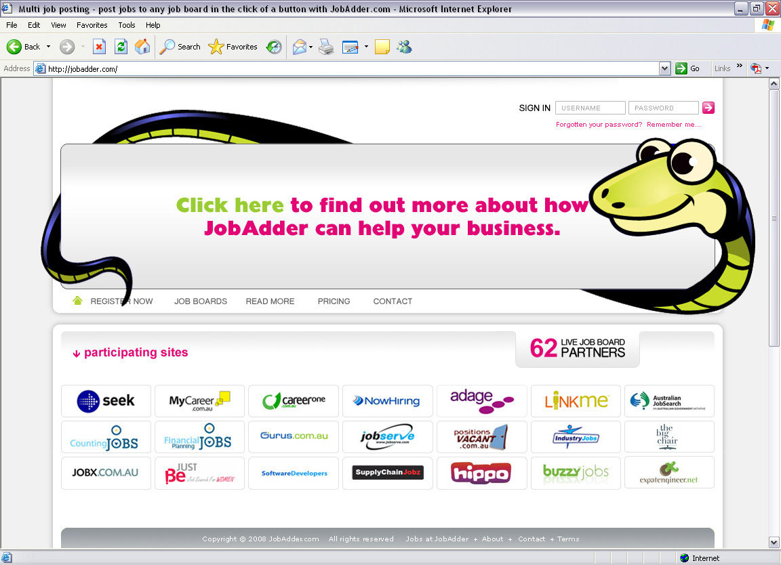Print the page with the printer icon
781x565 pixels.
coord(326,47)
